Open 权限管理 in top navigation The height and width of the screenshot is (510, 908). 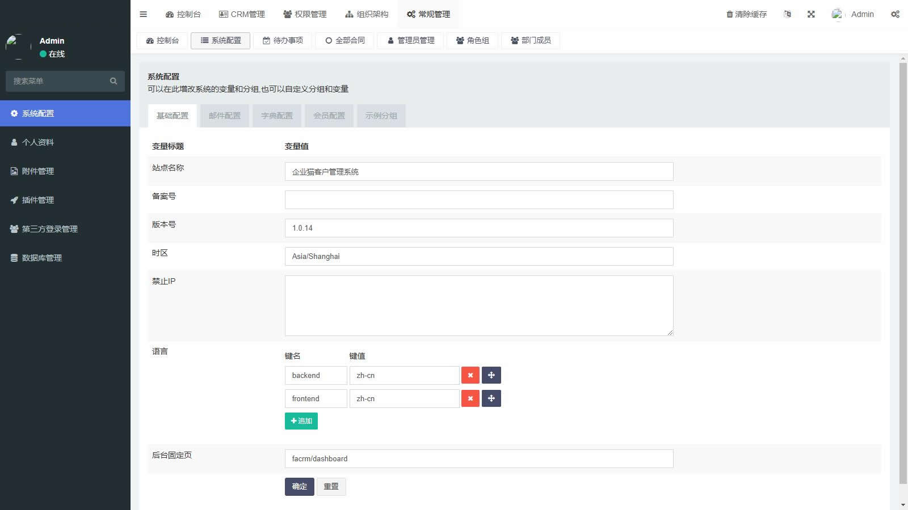(305, 14)
